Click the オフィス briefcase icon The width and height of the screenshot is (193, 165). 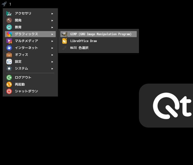coord(9,55)
